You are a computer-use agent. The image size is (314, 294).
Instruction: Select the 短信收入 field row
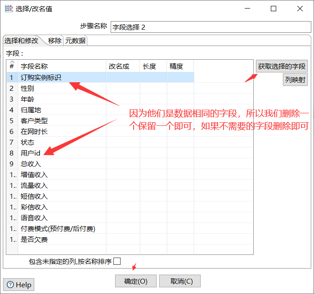pyautogui.click(x=100, y=196)
